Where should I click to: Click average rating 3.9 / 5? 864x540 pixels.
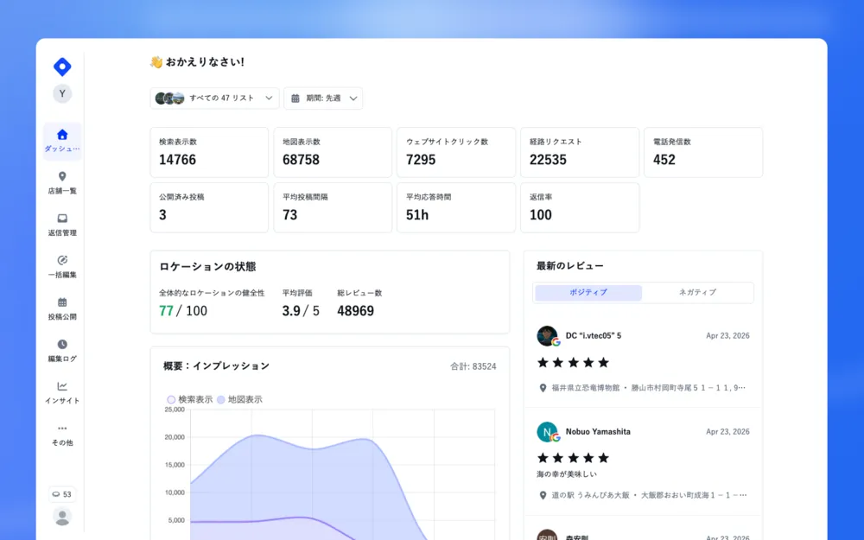point(301,311)
